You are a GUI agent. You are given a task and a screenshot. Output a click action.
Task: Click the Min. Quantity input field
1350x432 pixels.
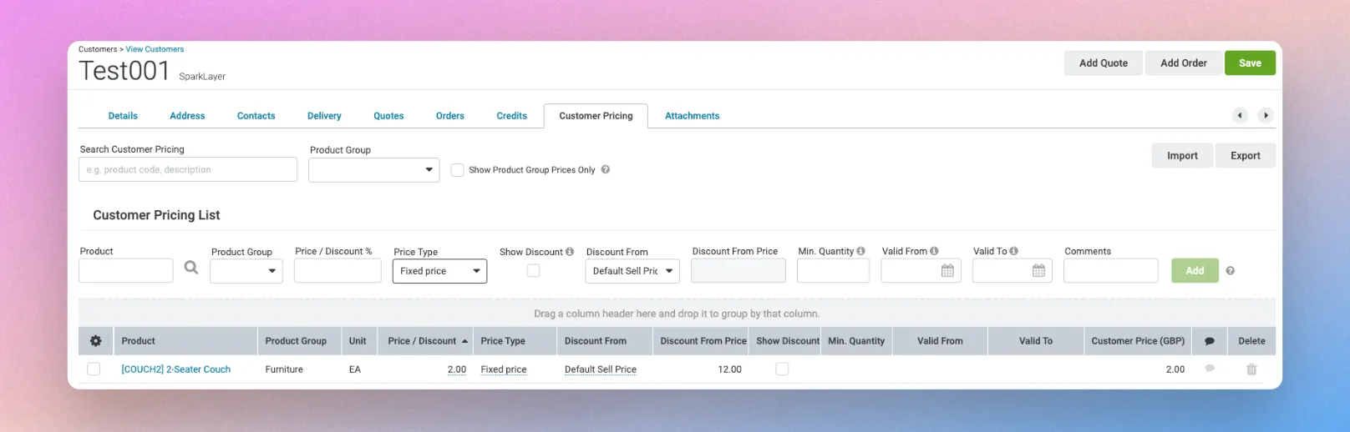[x=833, y=271]
